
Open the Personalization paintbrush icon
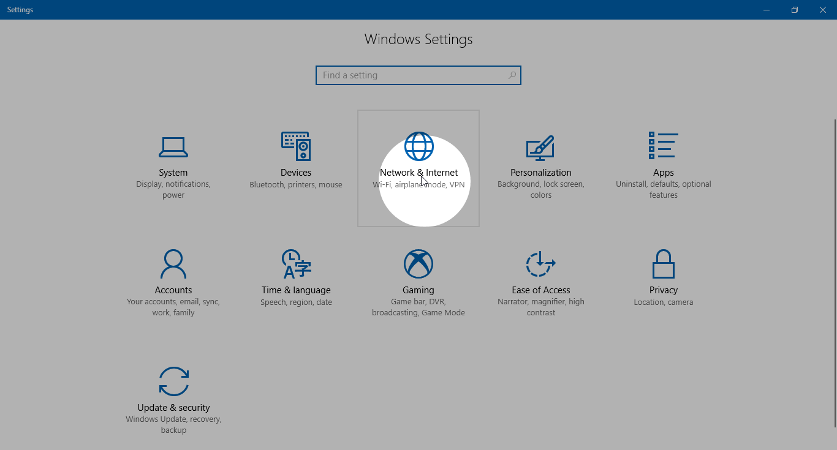click(x=540, y=148)
